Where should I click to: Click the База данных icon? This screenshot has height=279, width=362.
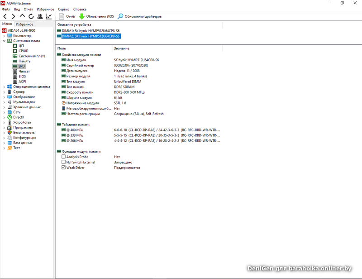(10, 143)
